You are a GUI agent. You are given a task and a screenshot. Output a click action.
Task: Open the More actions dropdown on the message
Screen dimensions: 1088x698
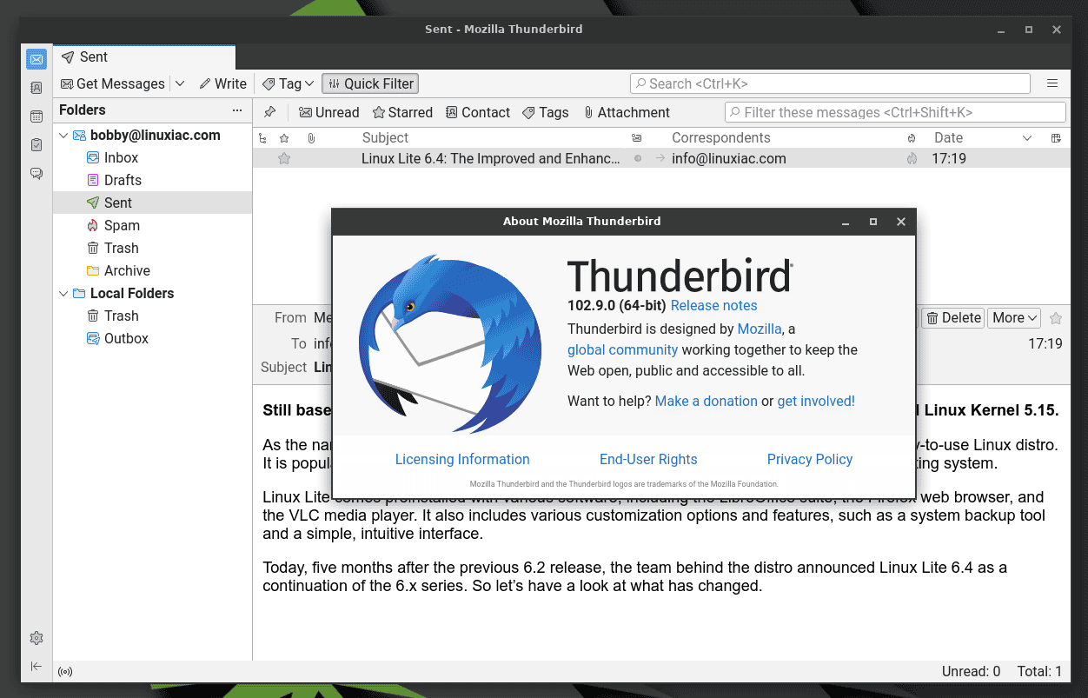click(x=1013, y=317)
